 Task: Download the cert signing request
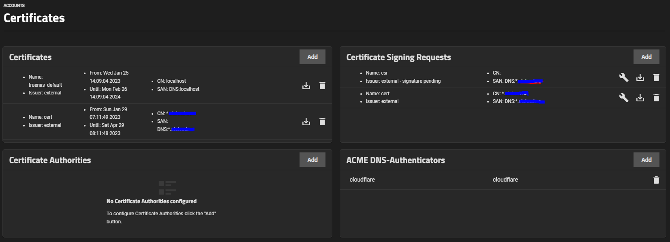pyautogui.click(x=640, y=98)
